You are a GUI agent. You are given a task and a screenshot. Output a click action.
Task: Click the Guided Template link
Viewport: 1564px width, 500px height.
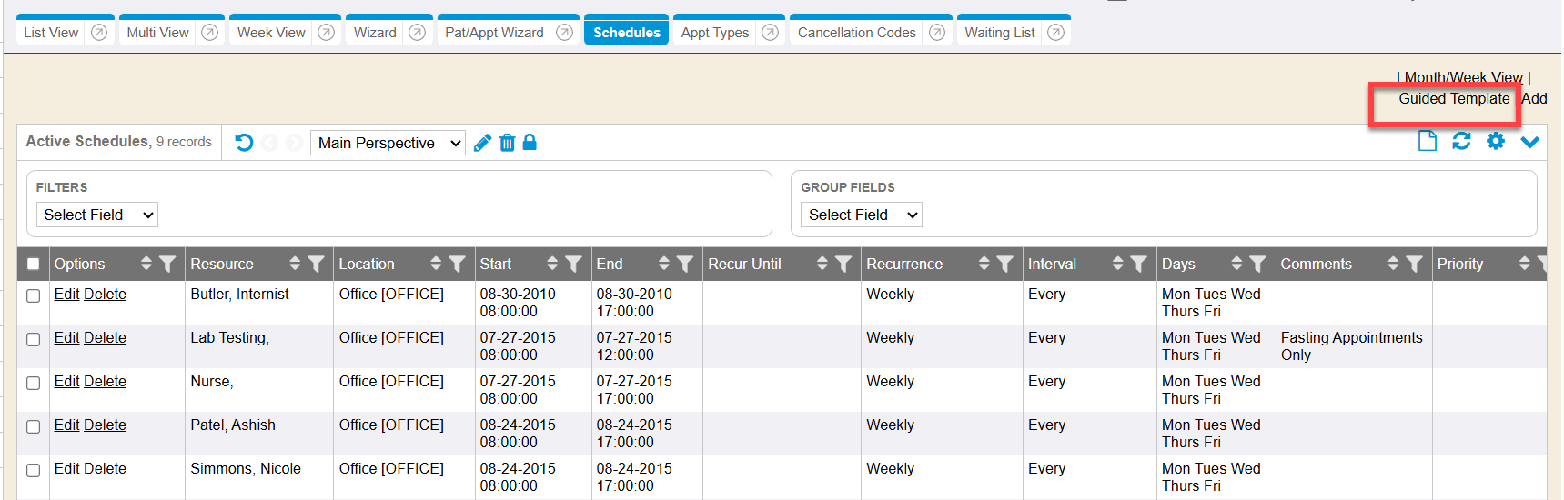pyautogui.click(x=1453, y=99)
